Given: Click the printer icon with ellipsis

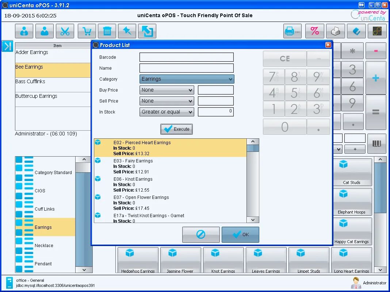Looking at the screenshot, I should coord(292,31).
